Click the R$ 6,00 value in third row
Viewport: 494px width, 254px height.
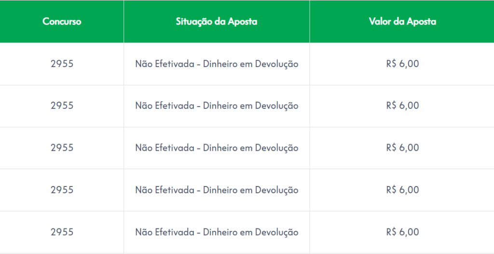pyautogui.click(x=402, y=147)
